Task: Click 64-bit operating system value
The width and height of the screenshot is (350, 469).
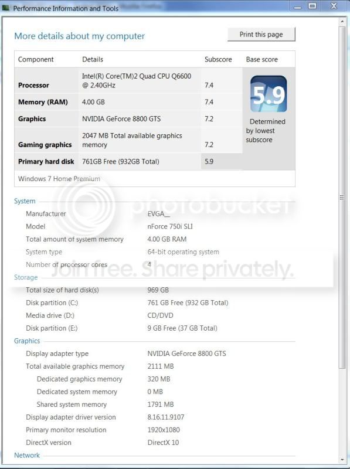Action: 183,252
